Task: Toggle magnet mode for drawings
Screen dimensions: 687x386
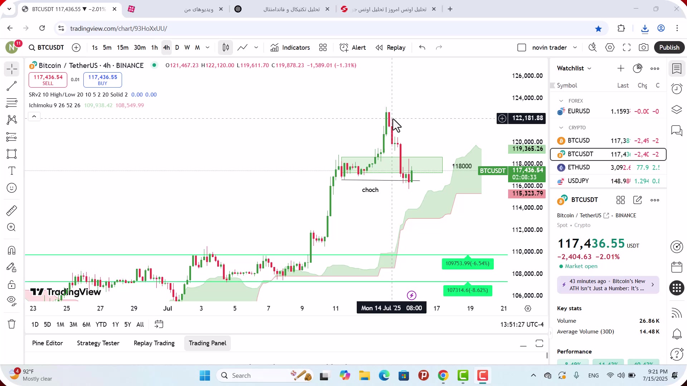Action: (x=12, y=250)
